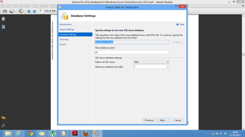Viewport: 245px width, 137px height.
Task: Click the volume speaker tray icon
Action: [x=221, y=134]
